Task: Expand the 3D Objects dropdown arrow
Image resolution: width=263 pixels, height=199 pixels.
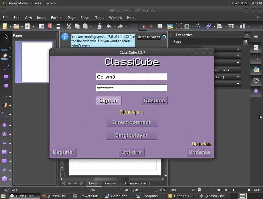Action: point(10,180)
